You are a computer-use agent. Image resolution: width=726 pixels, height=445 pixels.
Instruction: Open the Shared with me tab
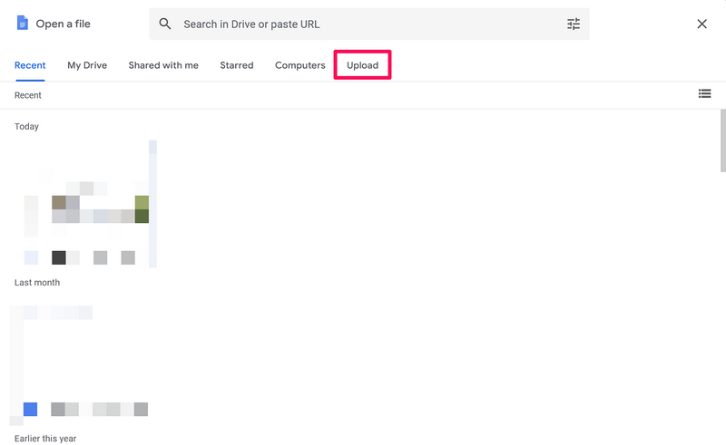(163, 65)
